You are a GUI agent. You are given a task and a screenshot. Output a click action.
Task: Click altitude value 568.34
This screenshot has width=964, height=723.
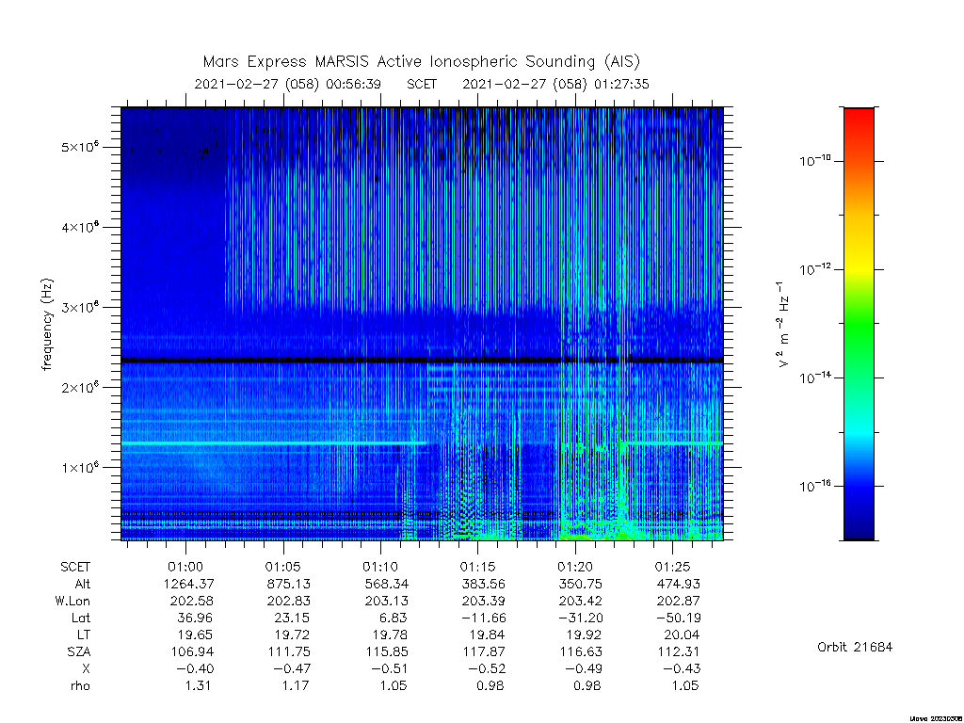(x=387, y=584)
